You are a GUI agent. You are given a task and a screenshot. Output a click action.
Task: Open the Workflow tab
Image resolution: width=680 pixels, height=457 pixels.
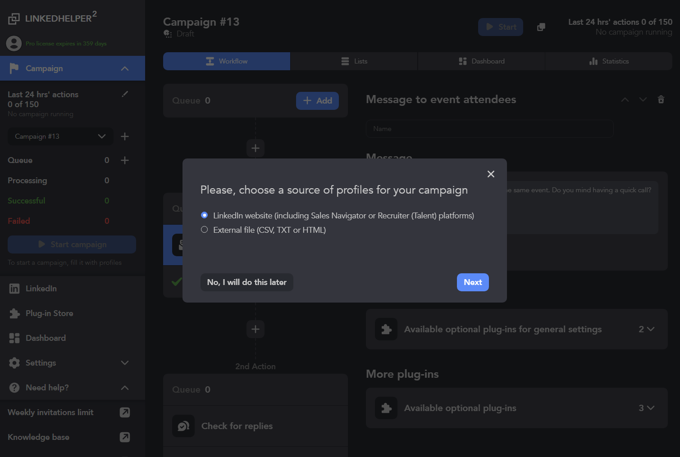pyautogui.click(x=227, y=61)
